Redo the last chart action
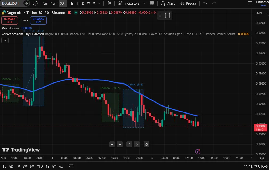269x170 pixels. point(214,3)
